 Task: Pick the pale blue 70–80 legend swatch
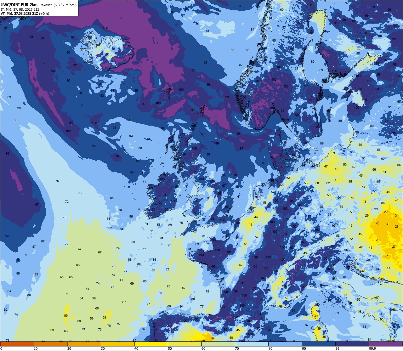[x=252, y=344]
